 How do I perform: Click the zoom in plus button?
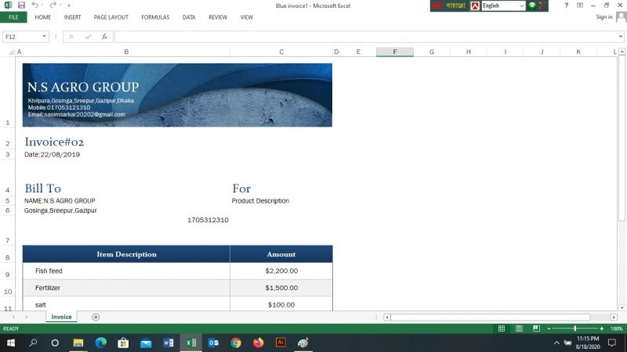pyautogui.click(x=601, y=329)
